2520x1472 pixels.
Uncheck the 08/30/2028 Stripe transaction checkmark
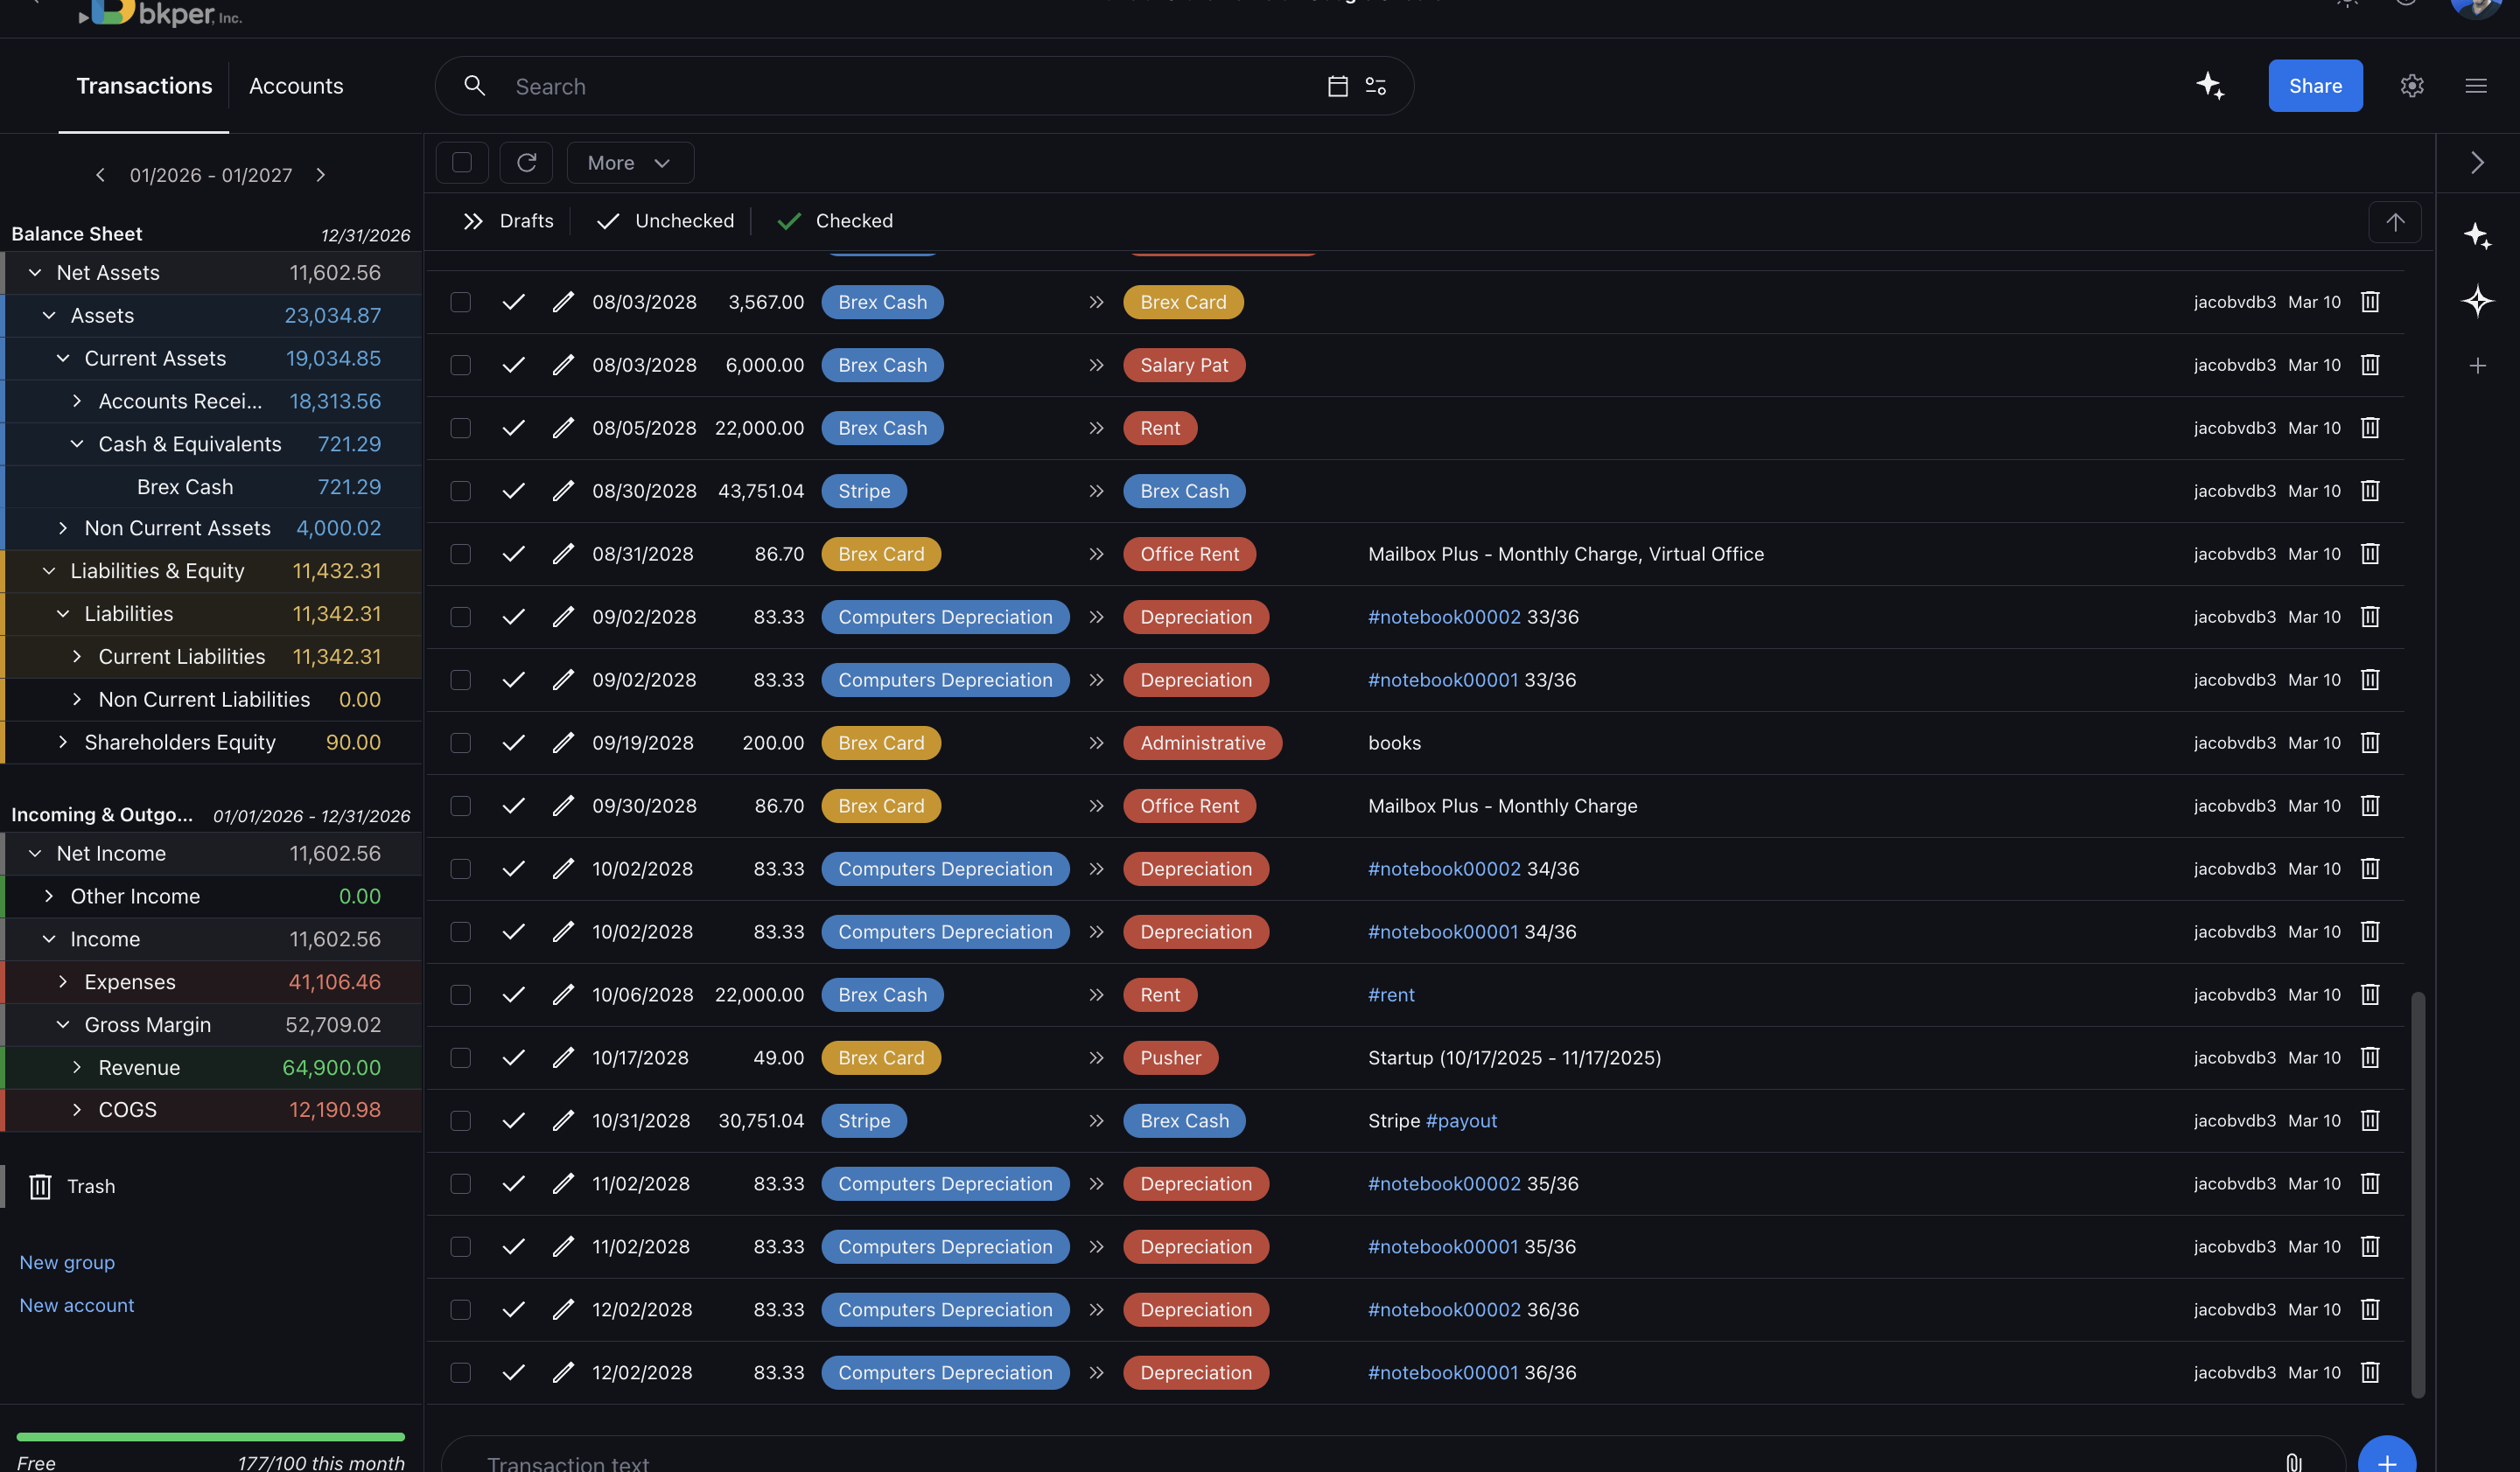tap(514, 491)
